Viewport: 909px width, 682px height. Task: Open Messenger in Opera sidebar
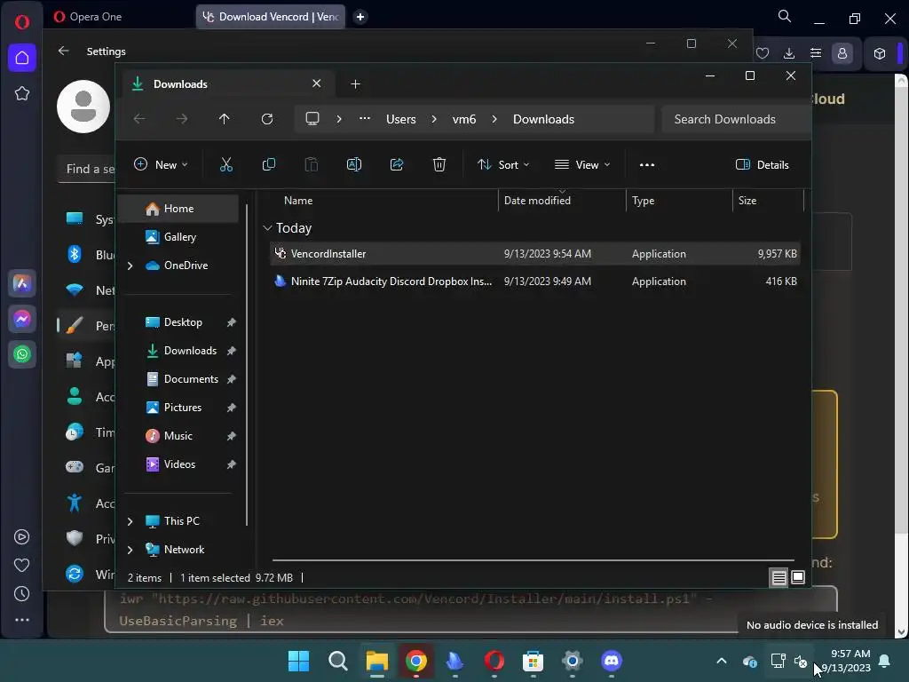[x=22, y=319]
